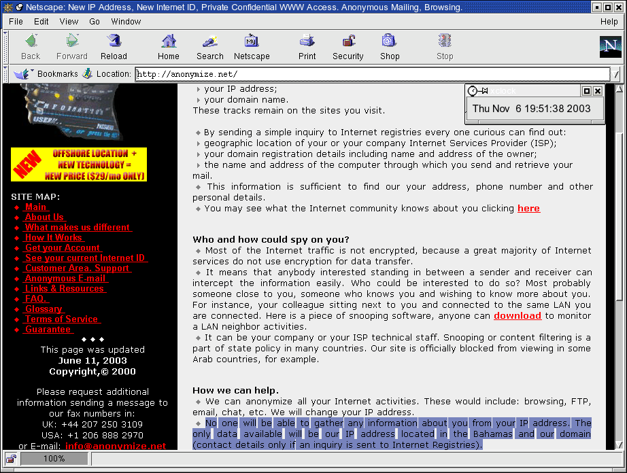Click the info@anonymize.net email link

pyautogui.click(x=116, y=446)
